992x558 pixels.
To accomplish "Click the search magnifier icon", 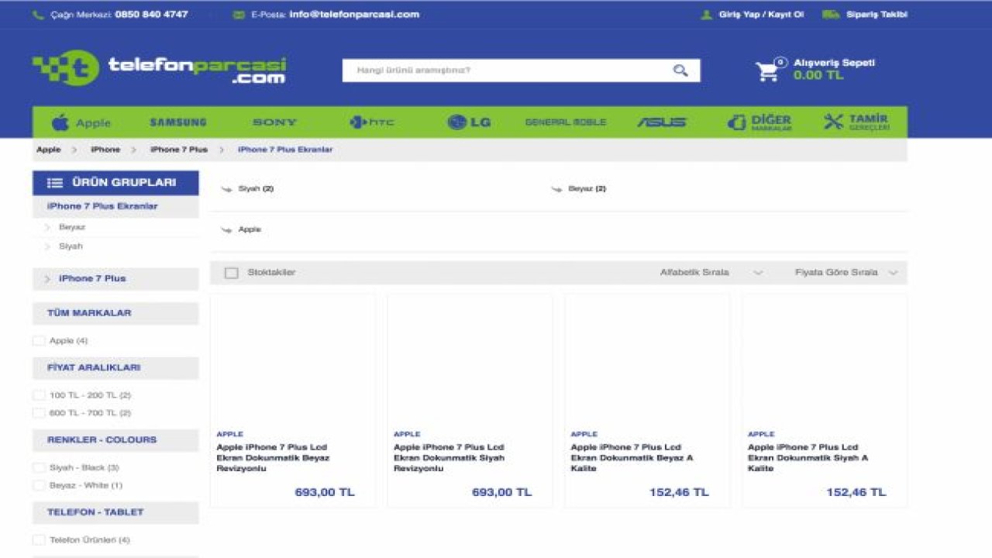I will pos(680,71).
